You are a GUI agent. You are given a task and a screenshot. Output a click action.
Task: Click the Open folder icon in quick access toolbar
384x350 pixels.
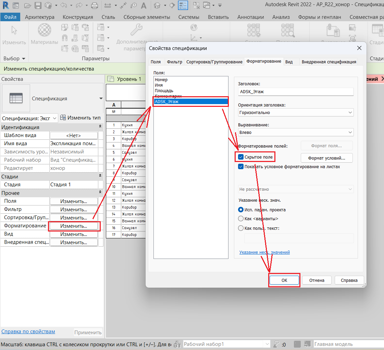(x=28, y=5)
